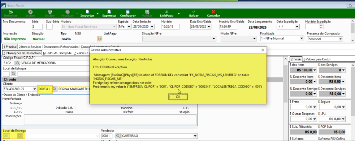Click client code field 0002341
Screen dimensions: 355x141
(45, 89)
